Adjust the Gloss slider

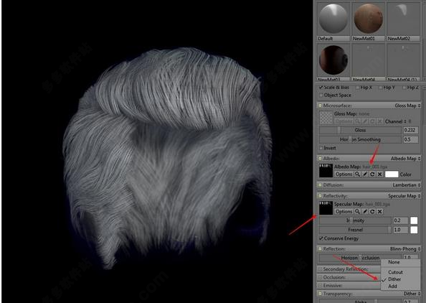pos(360,130)
